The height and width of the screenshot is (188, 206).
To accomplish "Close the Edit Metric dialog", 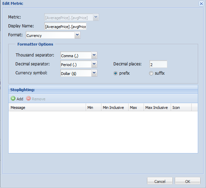I will tap(201, 3).
